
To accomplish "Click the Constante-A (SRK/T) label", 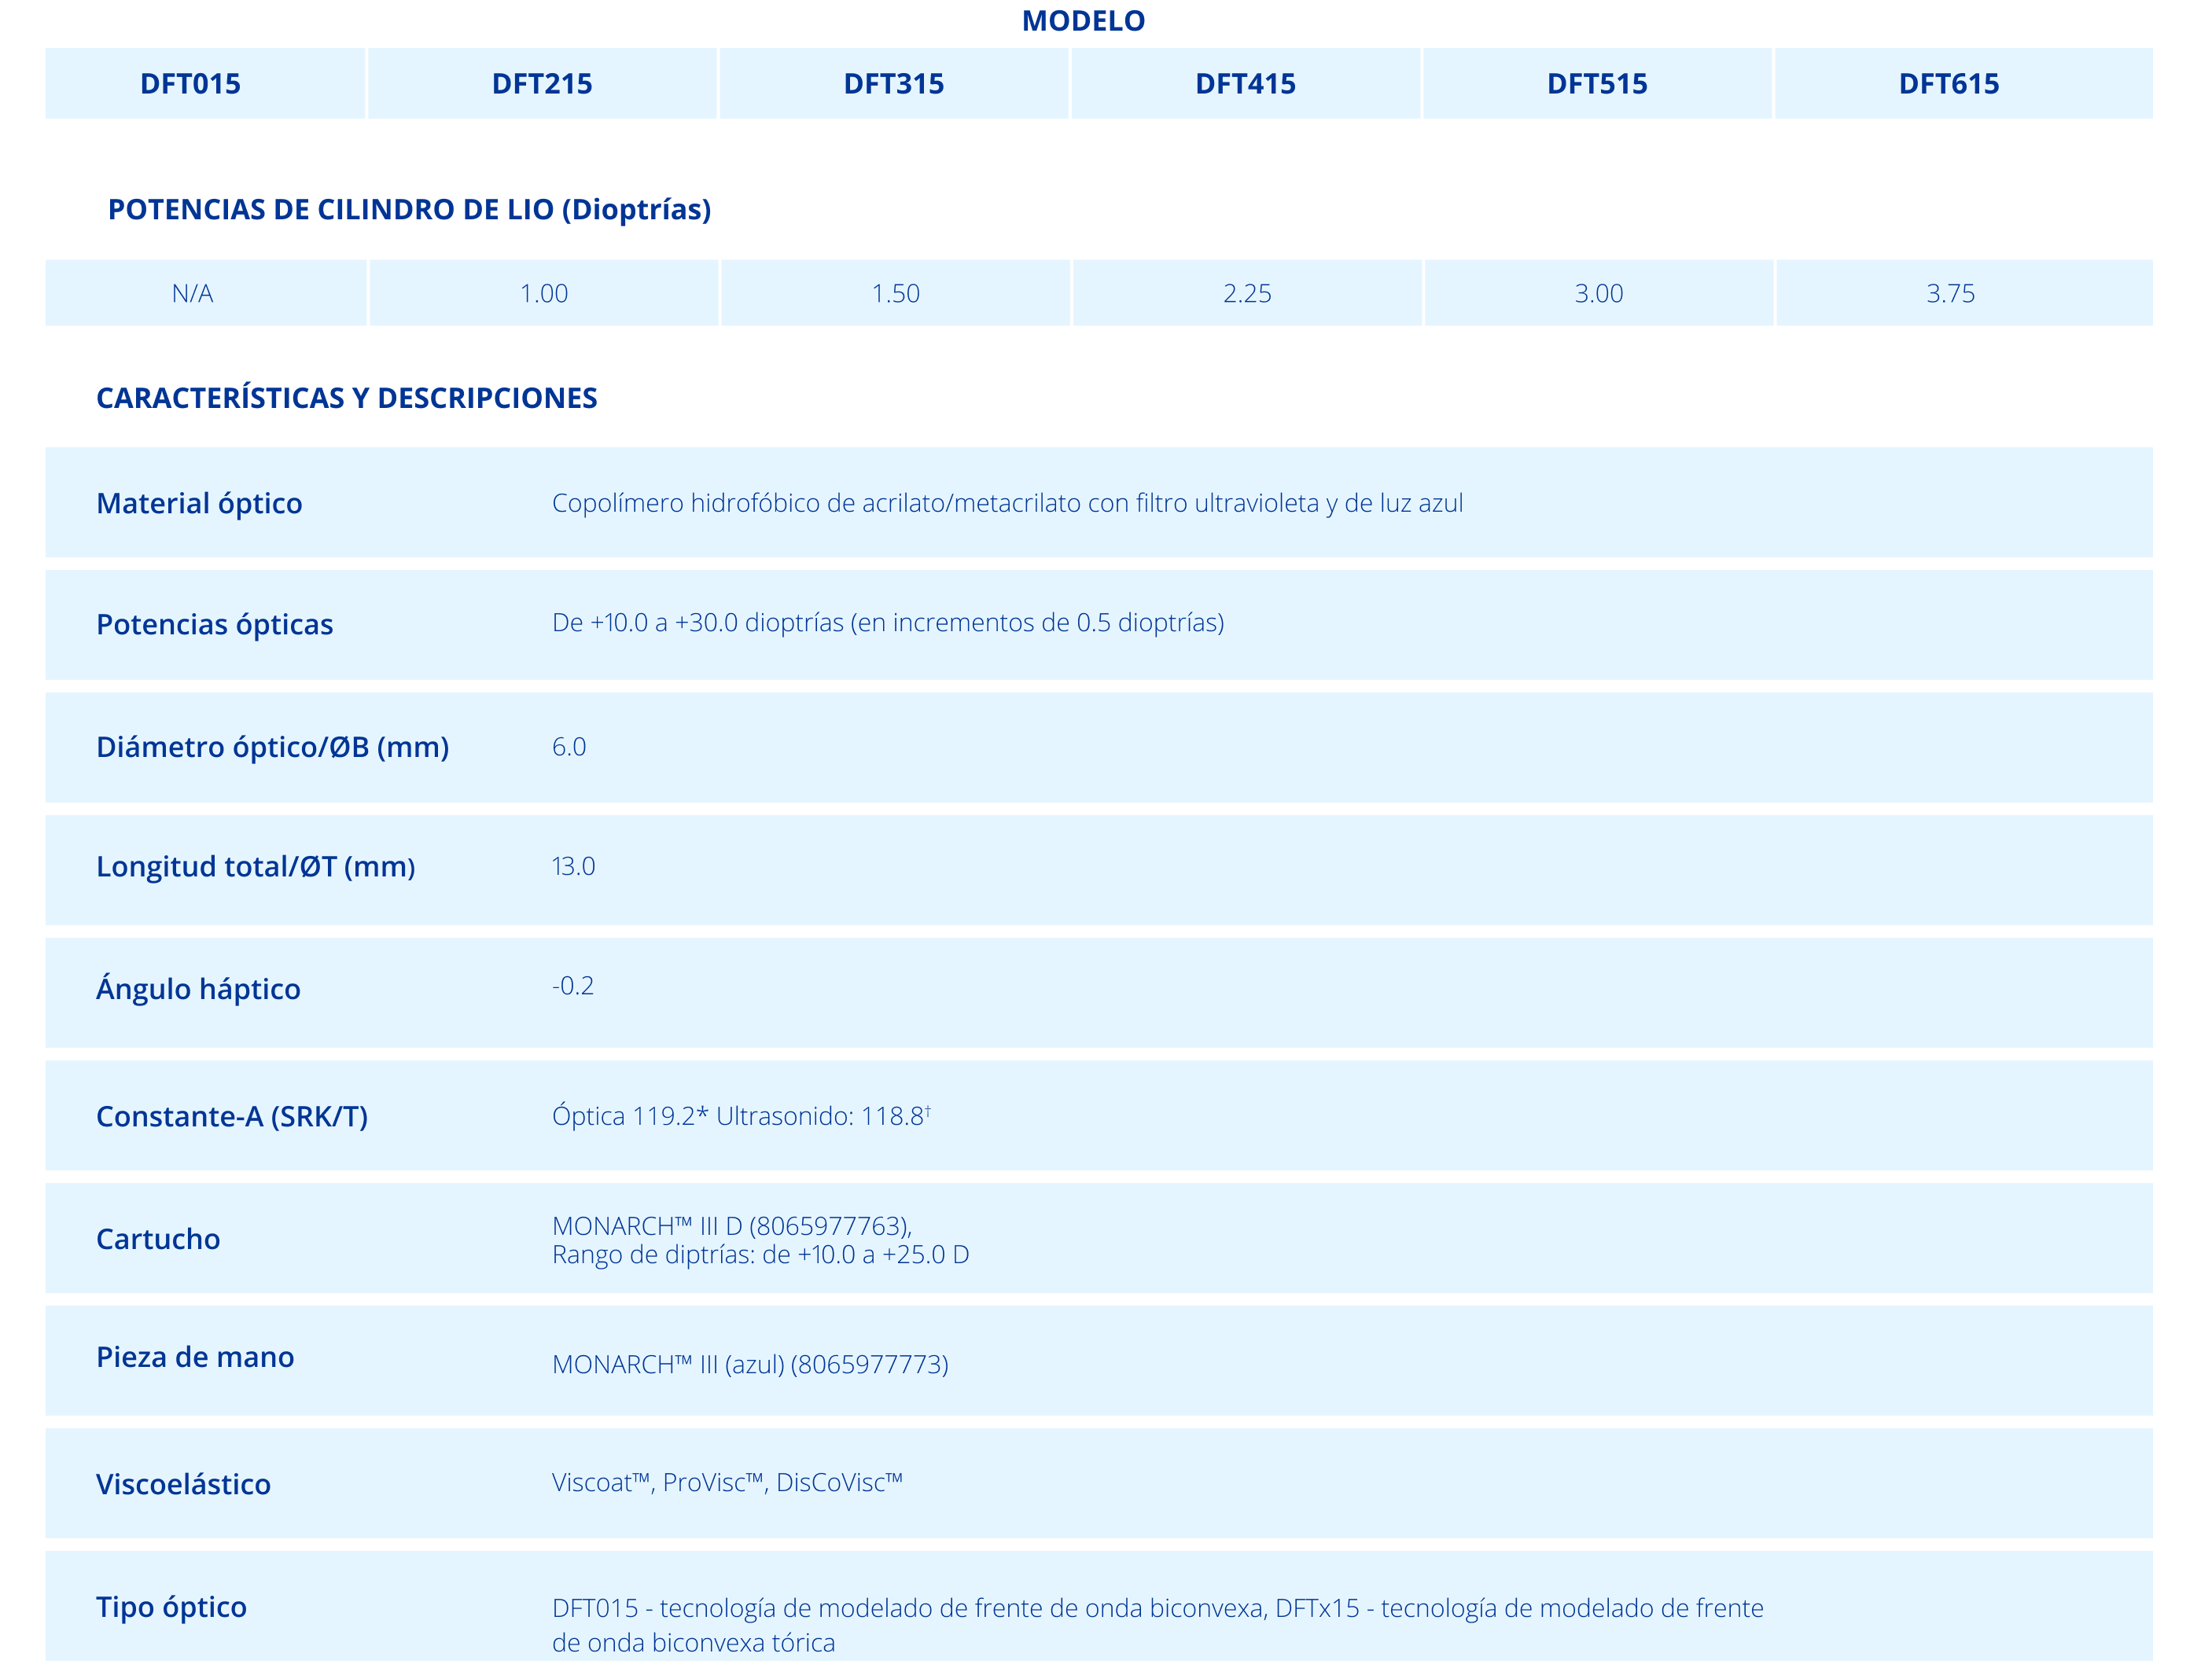I will point(232,1116).
